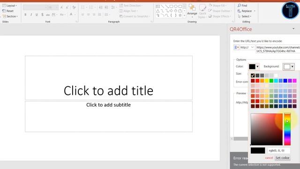Open Shape Outline dropdown

pyautogui.click(x=220, y=11)
